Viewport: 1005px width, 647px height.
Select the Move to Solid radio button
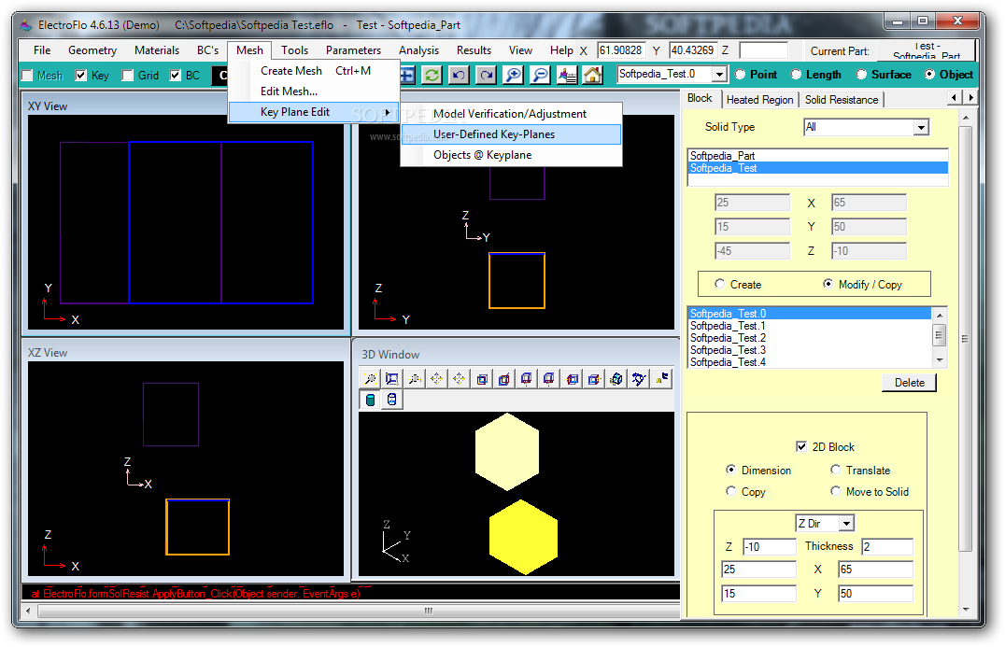[835, 491]
